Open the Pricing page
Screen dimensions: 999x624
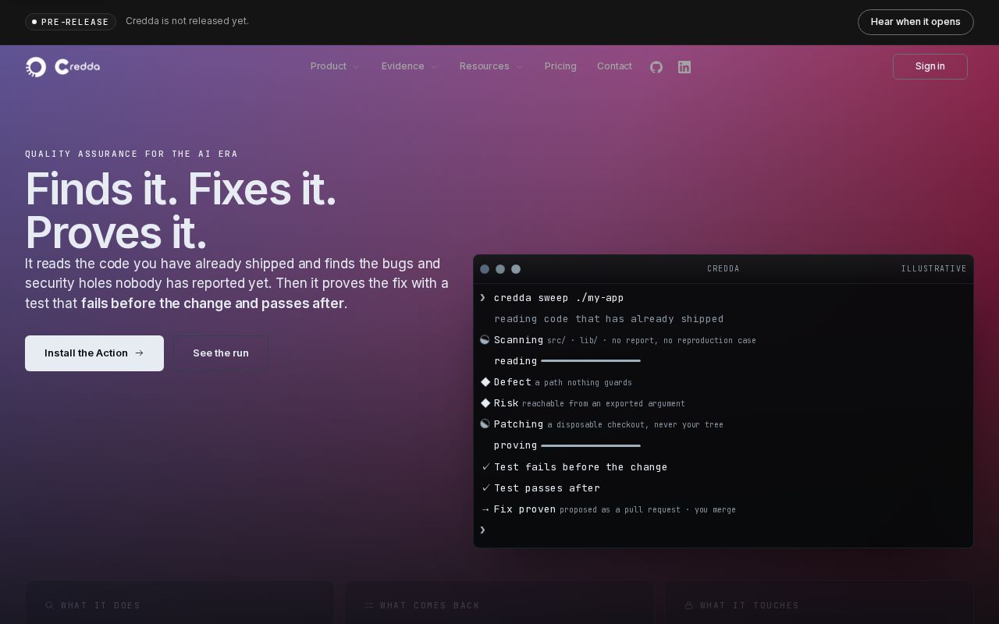[x=560, y=66]
